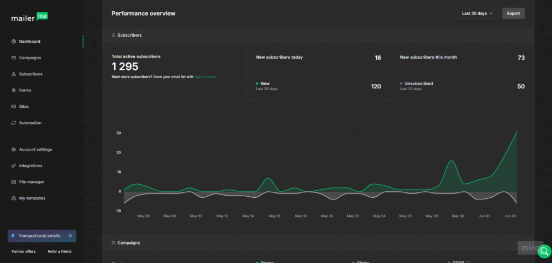Select the New subscribers green legend dot
This screenshot has width=552, height=263.
[x=257, y=84]
